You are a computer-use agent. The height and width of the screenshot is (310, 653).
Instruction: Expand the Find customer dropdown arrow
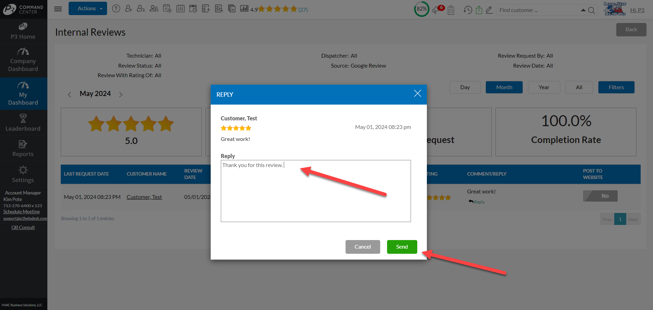pyautogui.click(x=583, y=10)
